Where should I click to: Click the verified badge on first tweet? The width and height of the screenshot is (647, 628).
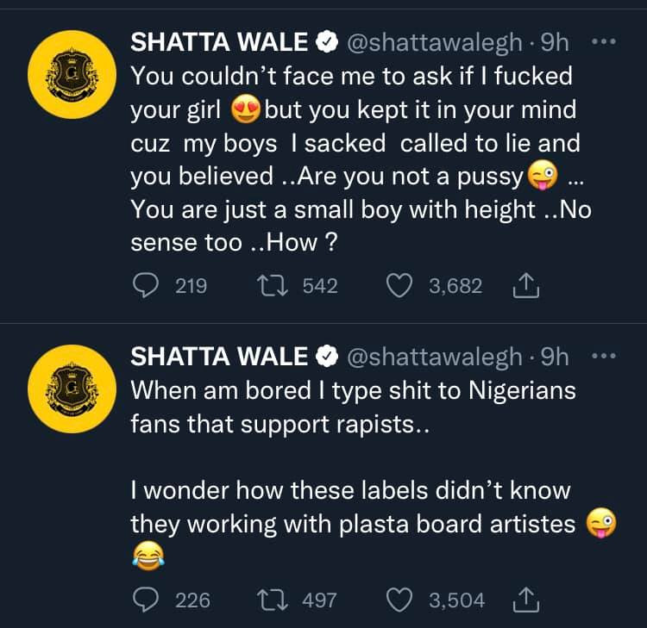[x=327, y=42]
